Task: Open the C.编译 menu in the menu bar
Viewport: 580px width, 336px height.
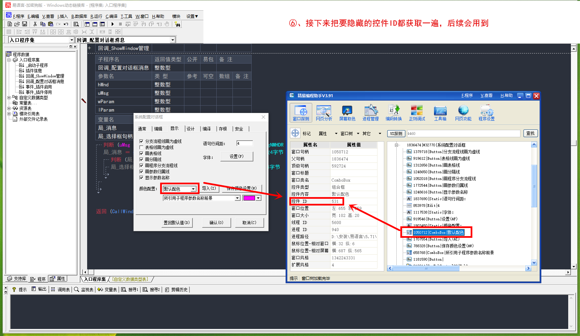Action: point(111,16)
